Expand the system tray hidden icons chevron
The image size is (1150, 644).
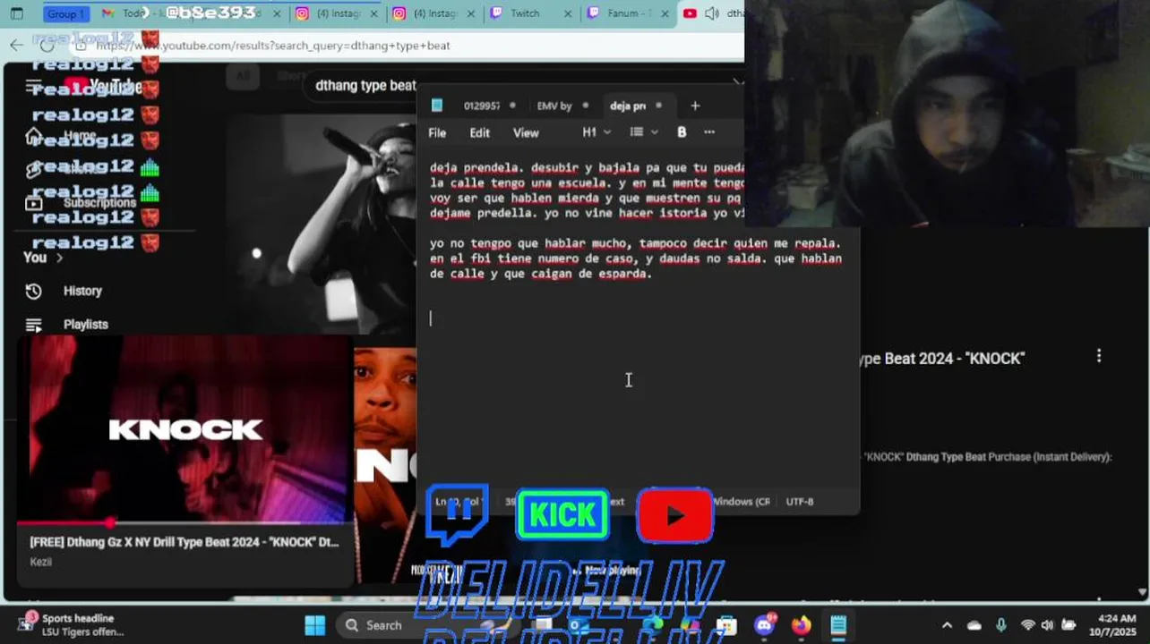tap(947, 625)
